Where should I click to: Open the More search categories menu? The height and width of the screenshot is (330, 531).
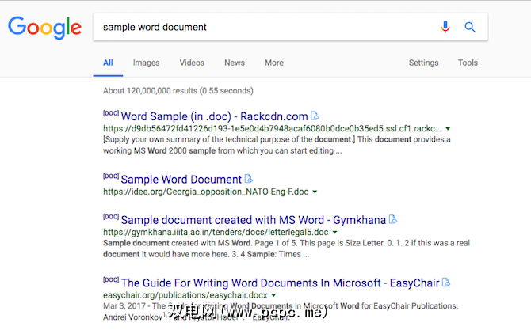[x=274, y=63]
